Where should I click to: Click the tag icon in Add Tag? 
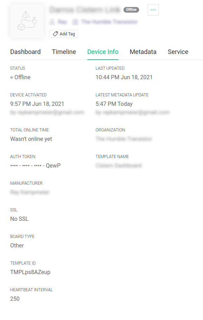click(55, 34)
